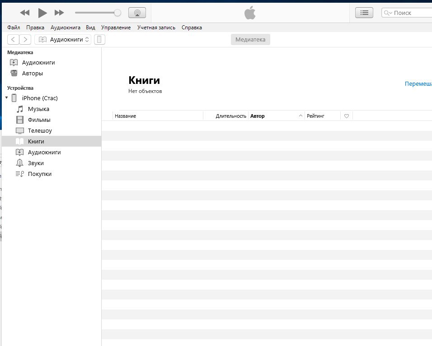This screenshot has height=346, width=432.
Task: Open the Учетная запись menu
Action: click(156, 28)
